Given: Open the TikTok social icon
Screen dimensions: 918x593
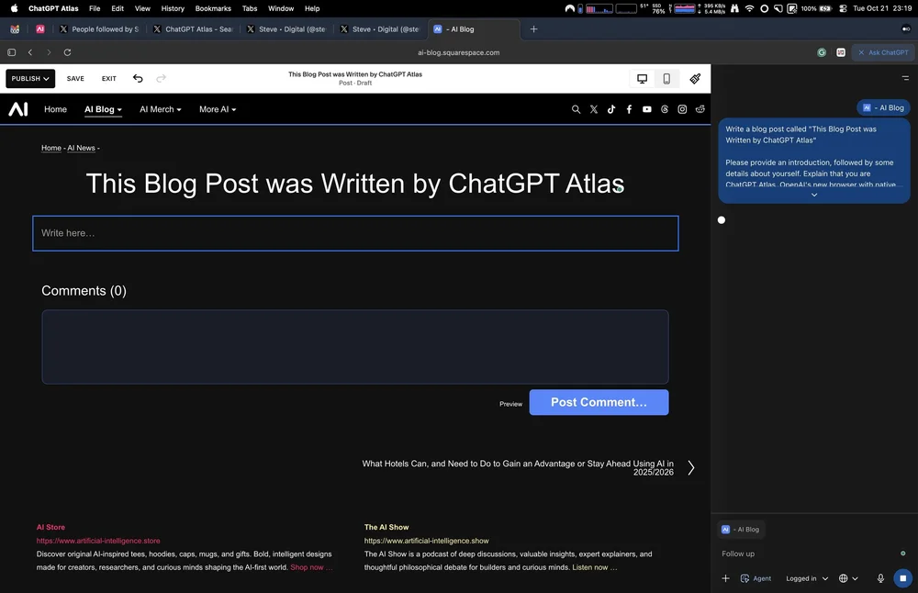Looking at the screenshot, I should click(611, 109).
